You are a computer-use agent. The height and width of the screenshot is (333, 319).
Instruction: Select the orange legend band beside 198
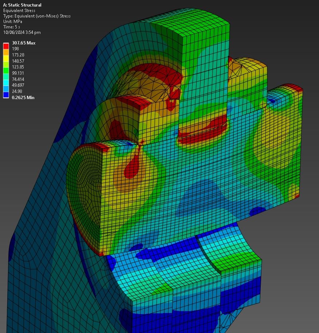click(6, 52)
